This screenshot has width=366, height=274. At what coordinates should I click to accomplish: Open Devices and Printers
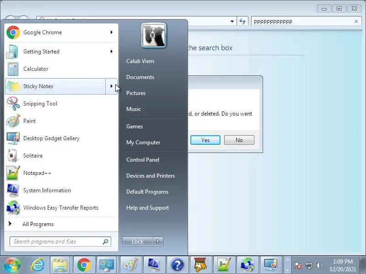pos(151,176)
